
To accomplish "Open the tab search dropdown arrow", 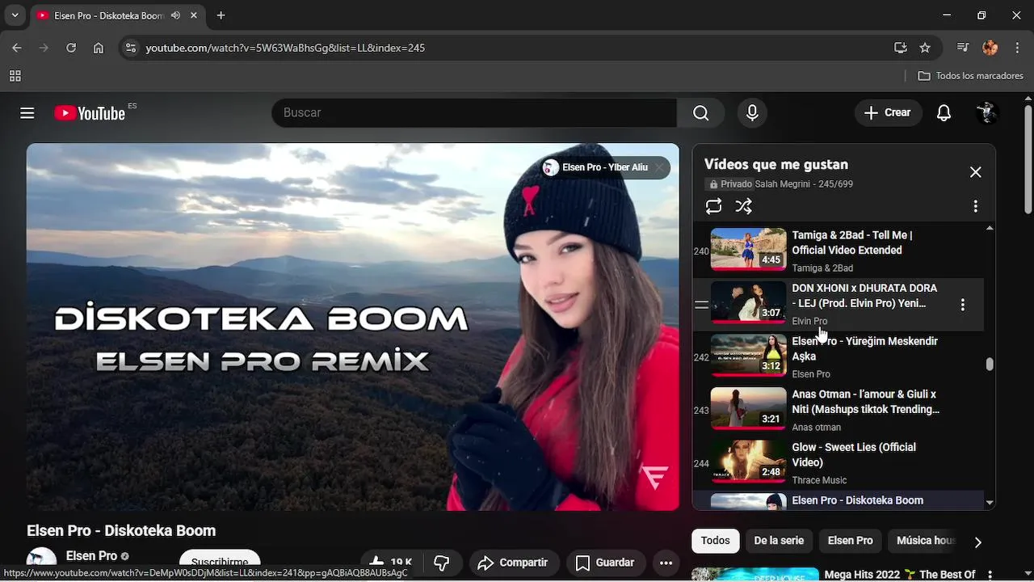I will tap(15, 15).
